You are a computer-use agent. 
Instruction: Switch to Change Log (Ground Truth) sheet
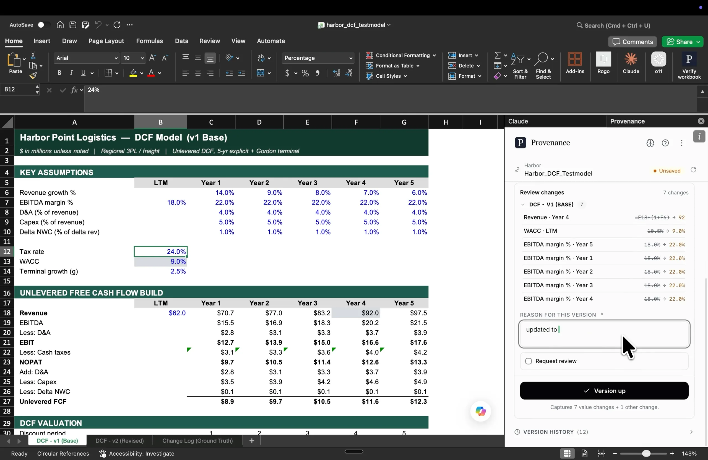click(x=197, y=441)
